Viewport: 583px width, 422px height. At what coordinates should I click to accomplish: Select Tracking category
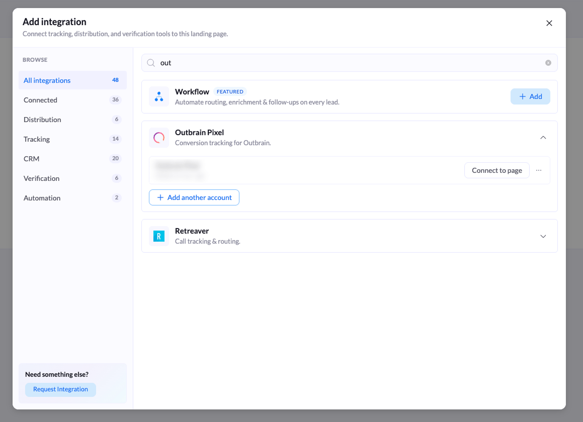pyautogui.click(x=72, y=139)
